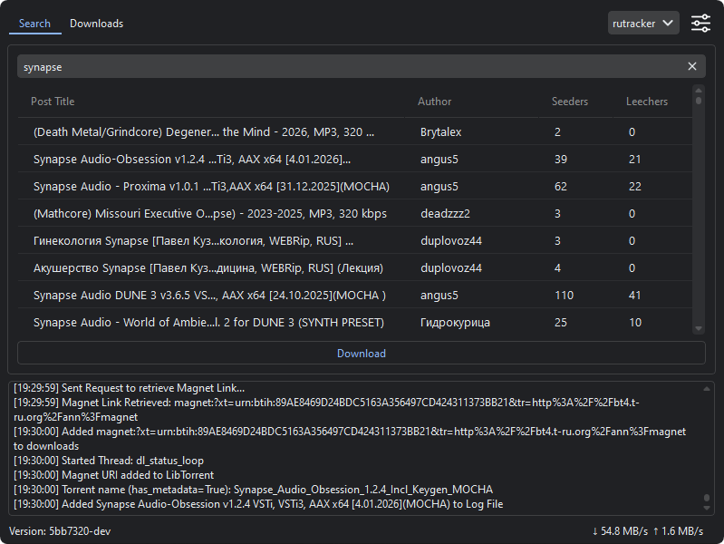Click the results list scrollbar thumb

699,102
